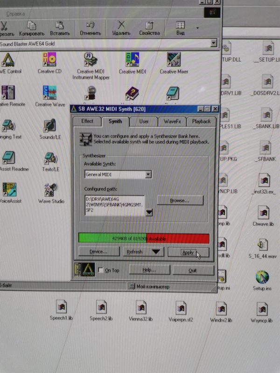Click the Sound Blaster AWE logo in dialog
The width and height of the screenshot is (280, 373).
[85, 269]
